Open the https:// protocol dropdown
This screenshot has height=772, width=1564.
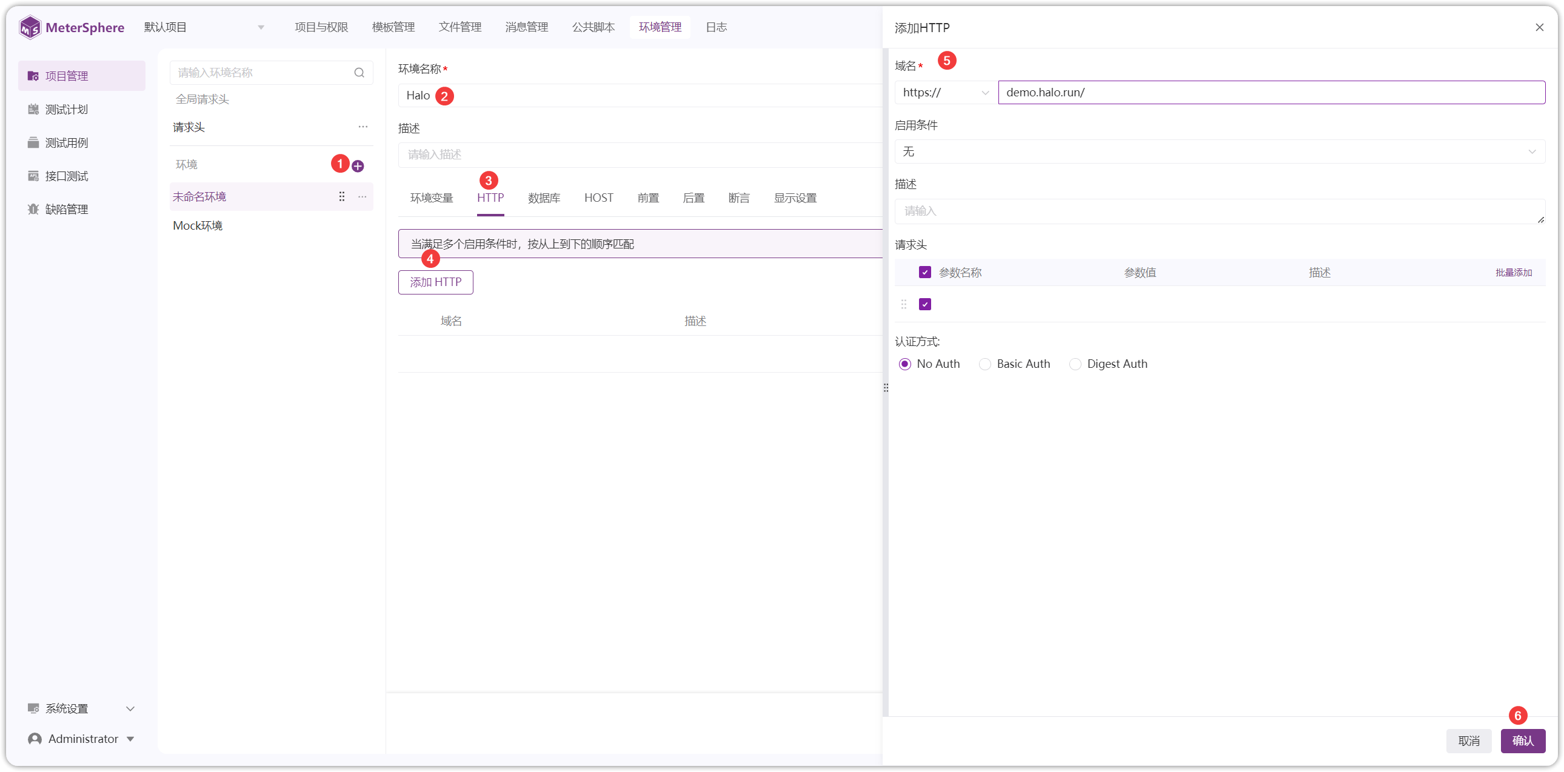pos(945,93)
